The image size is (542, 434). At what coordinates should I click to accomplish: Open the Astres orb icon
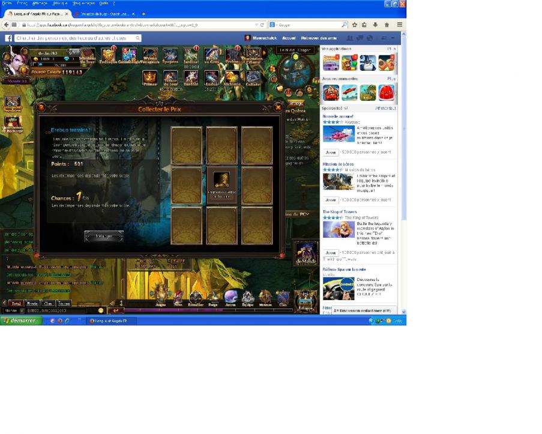(231, 297)
